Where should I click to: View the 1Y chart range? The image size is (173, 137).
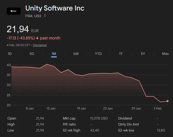pyautogui.click(x=121, y=54)
